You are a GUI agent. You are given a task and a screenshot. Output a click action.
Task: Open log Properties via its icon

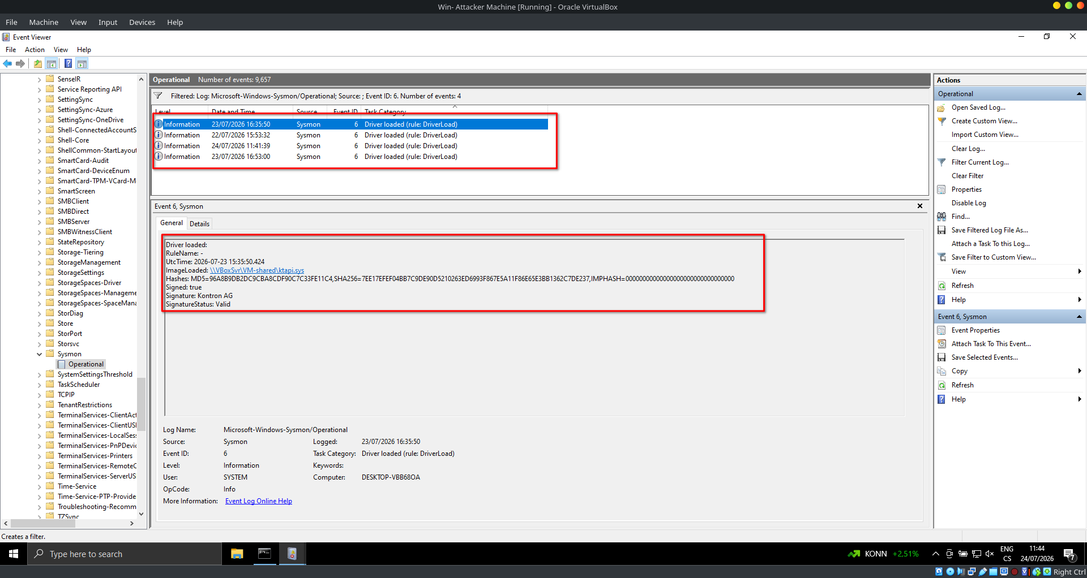(x=942, y=189)
